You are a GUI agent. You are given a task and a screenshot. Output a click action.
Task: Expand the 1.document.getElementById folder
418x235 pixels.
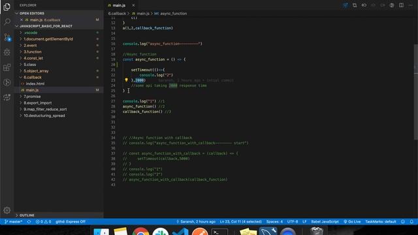(48, 39)
